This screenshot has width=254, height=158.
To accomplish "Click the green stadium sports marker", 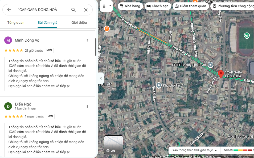I will coord(247,35).
